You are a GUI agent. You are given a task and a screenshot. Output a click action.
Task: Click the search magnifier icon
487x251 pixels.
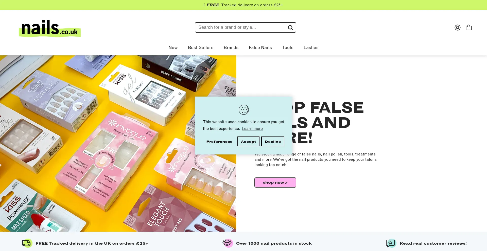pyautogui.click(x=290, y=28)
